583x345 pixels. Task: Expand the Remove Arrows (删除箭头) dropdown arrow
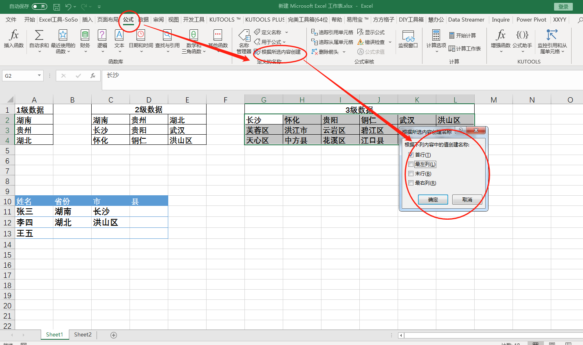tap(344, 52)
